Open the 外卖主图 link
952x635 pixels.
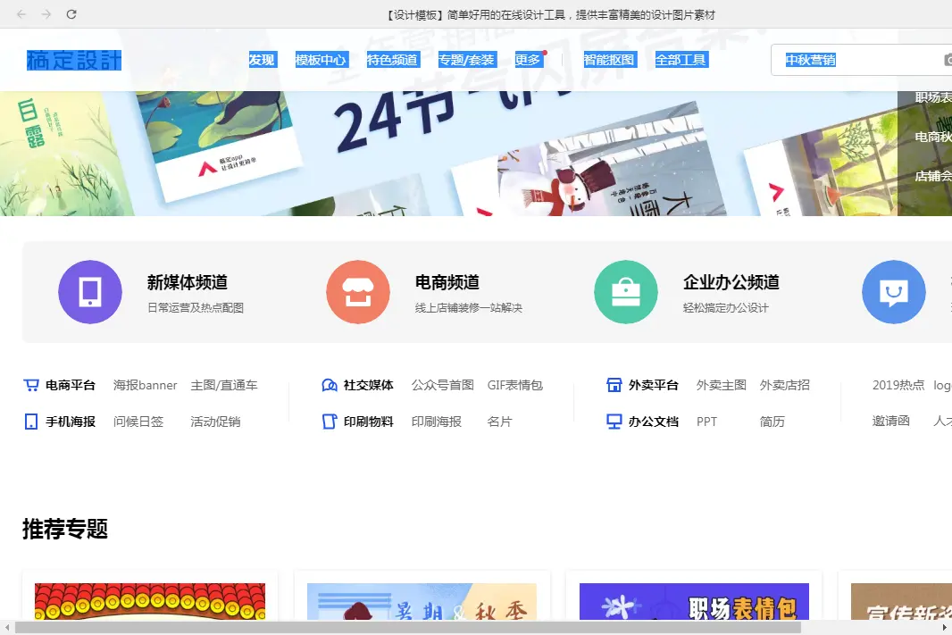click(x=722, y=385)
